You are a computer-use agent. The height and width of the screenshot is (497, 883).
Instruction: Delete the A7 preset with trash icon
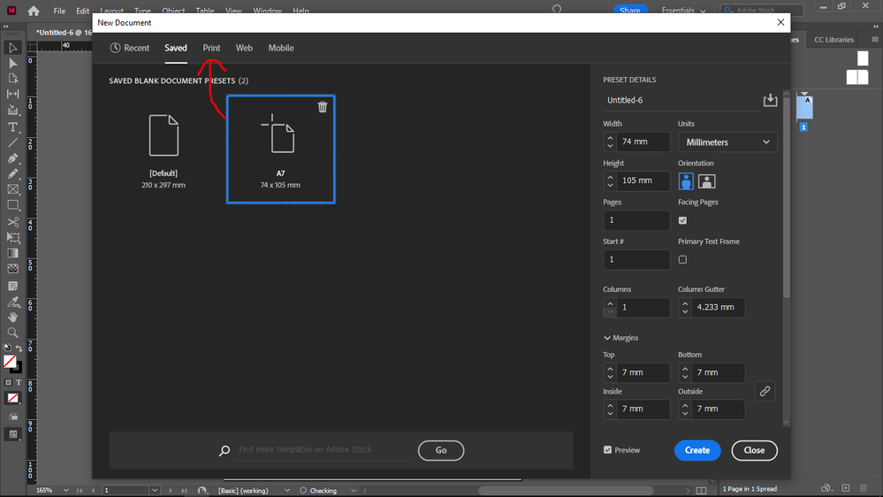[322, 107]
